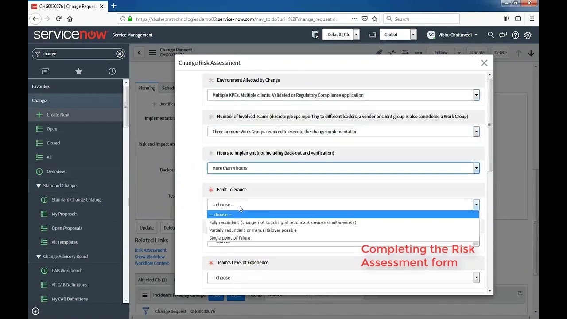Click the navigator filter field containing change

pos(78,54)
